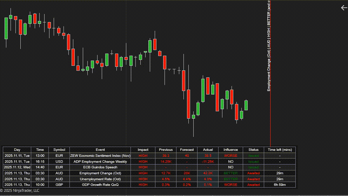Click the Symbol column header
Screen dimensions: 348x196
59,150
